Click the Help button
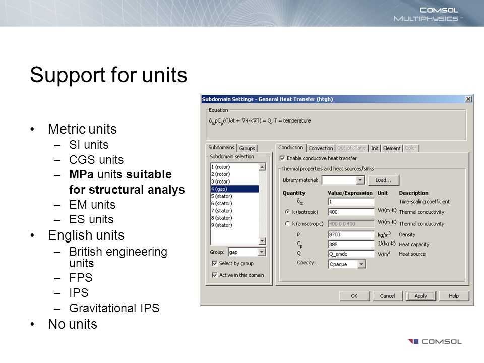The image size is (484, 363). [454, 296]
